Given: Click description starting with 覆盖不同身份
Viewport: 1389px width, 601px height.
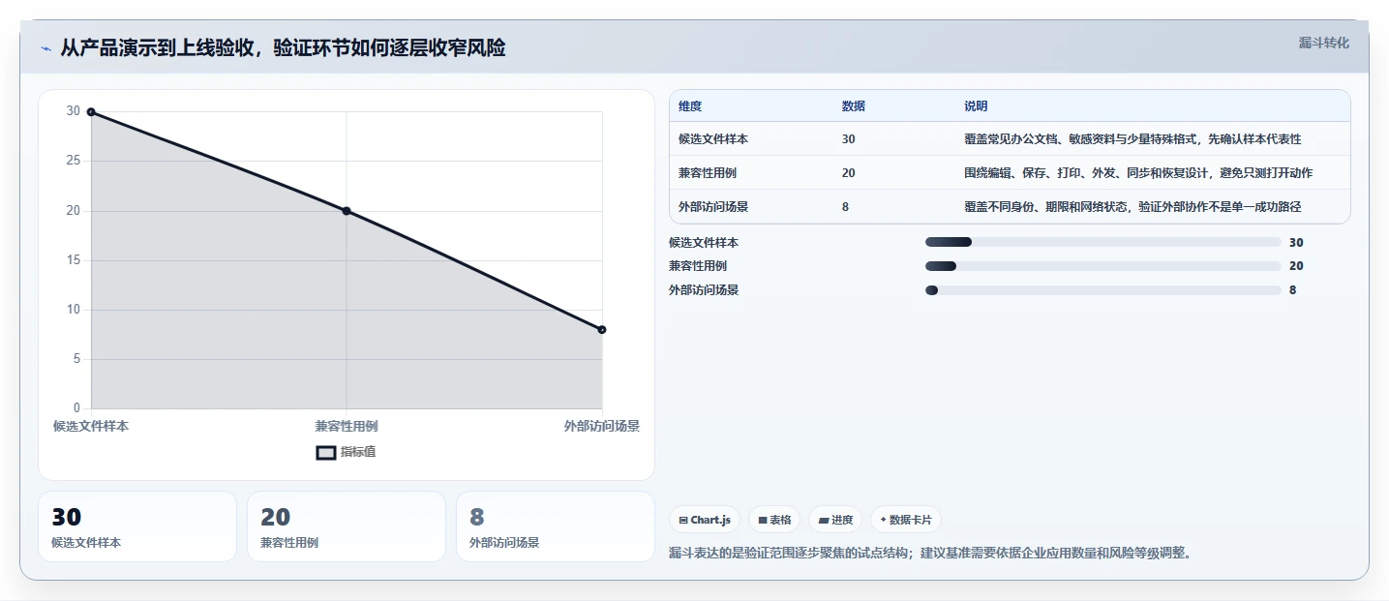Looking at the screenshot, I should 1132,207.
